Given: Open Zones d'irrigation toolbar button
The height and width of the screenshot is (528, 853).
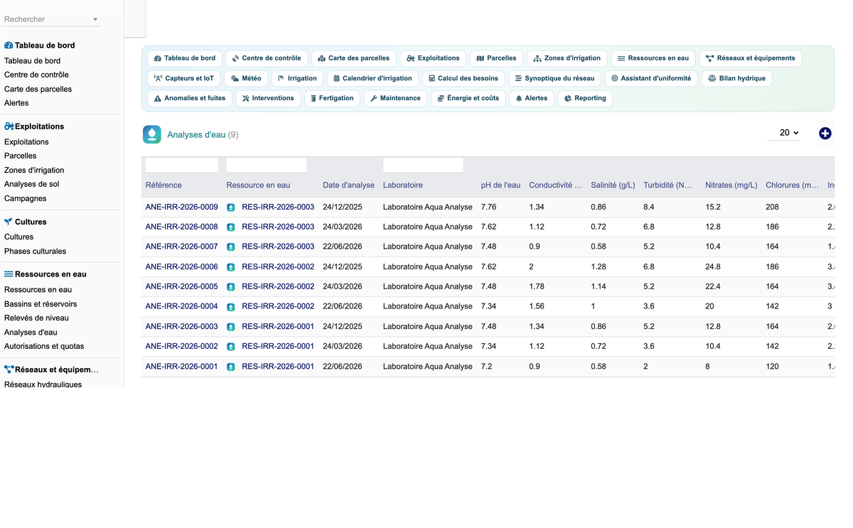Looking at the screenshot, I should (567, 58).
